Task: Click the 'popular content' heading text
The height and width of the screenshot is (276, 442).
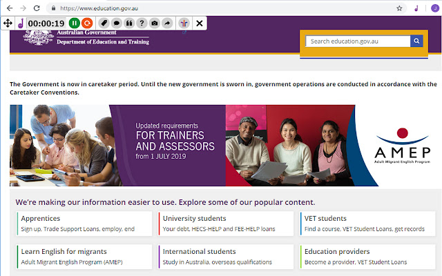Action: (x=165, y=202)
